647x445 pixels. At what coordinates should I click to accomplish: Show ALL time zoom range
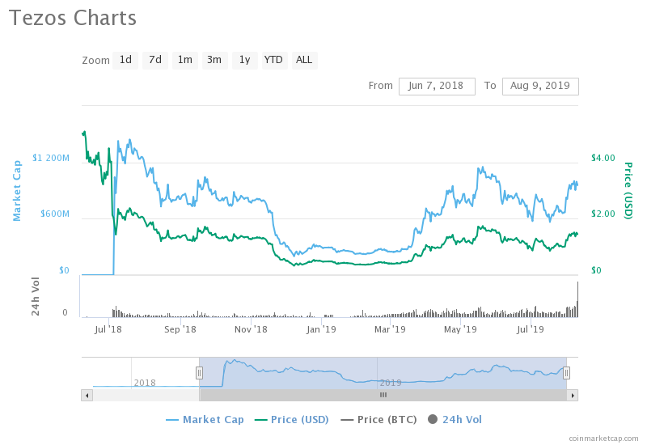pos(305,60)
